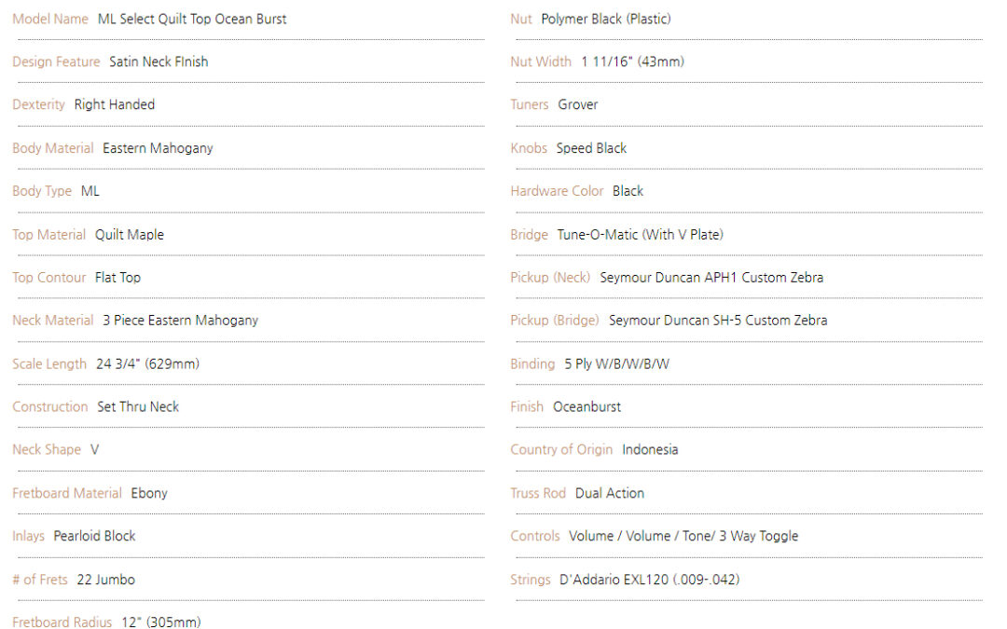
Task: Select the Hardware Color value "Black"
Action: click(628, 191)
